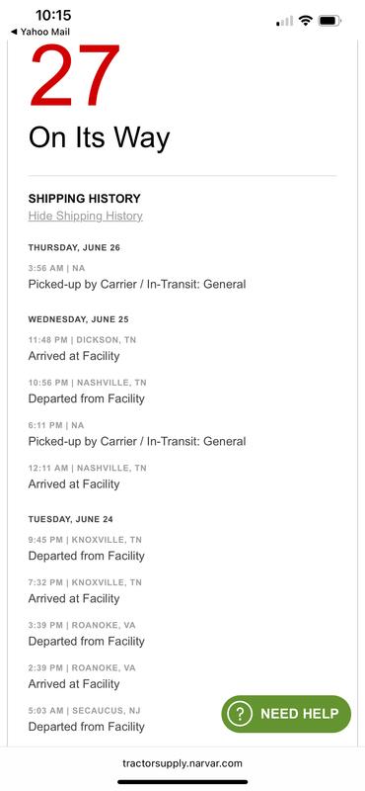Tap the 10:15 clock in status bar
Image resolution: width=365 pixels, height=791 pixels.
[53, 15]
